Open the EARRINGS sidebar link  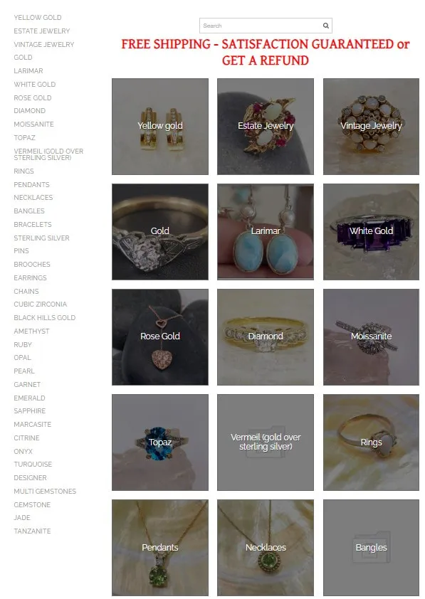coord(30,278)
